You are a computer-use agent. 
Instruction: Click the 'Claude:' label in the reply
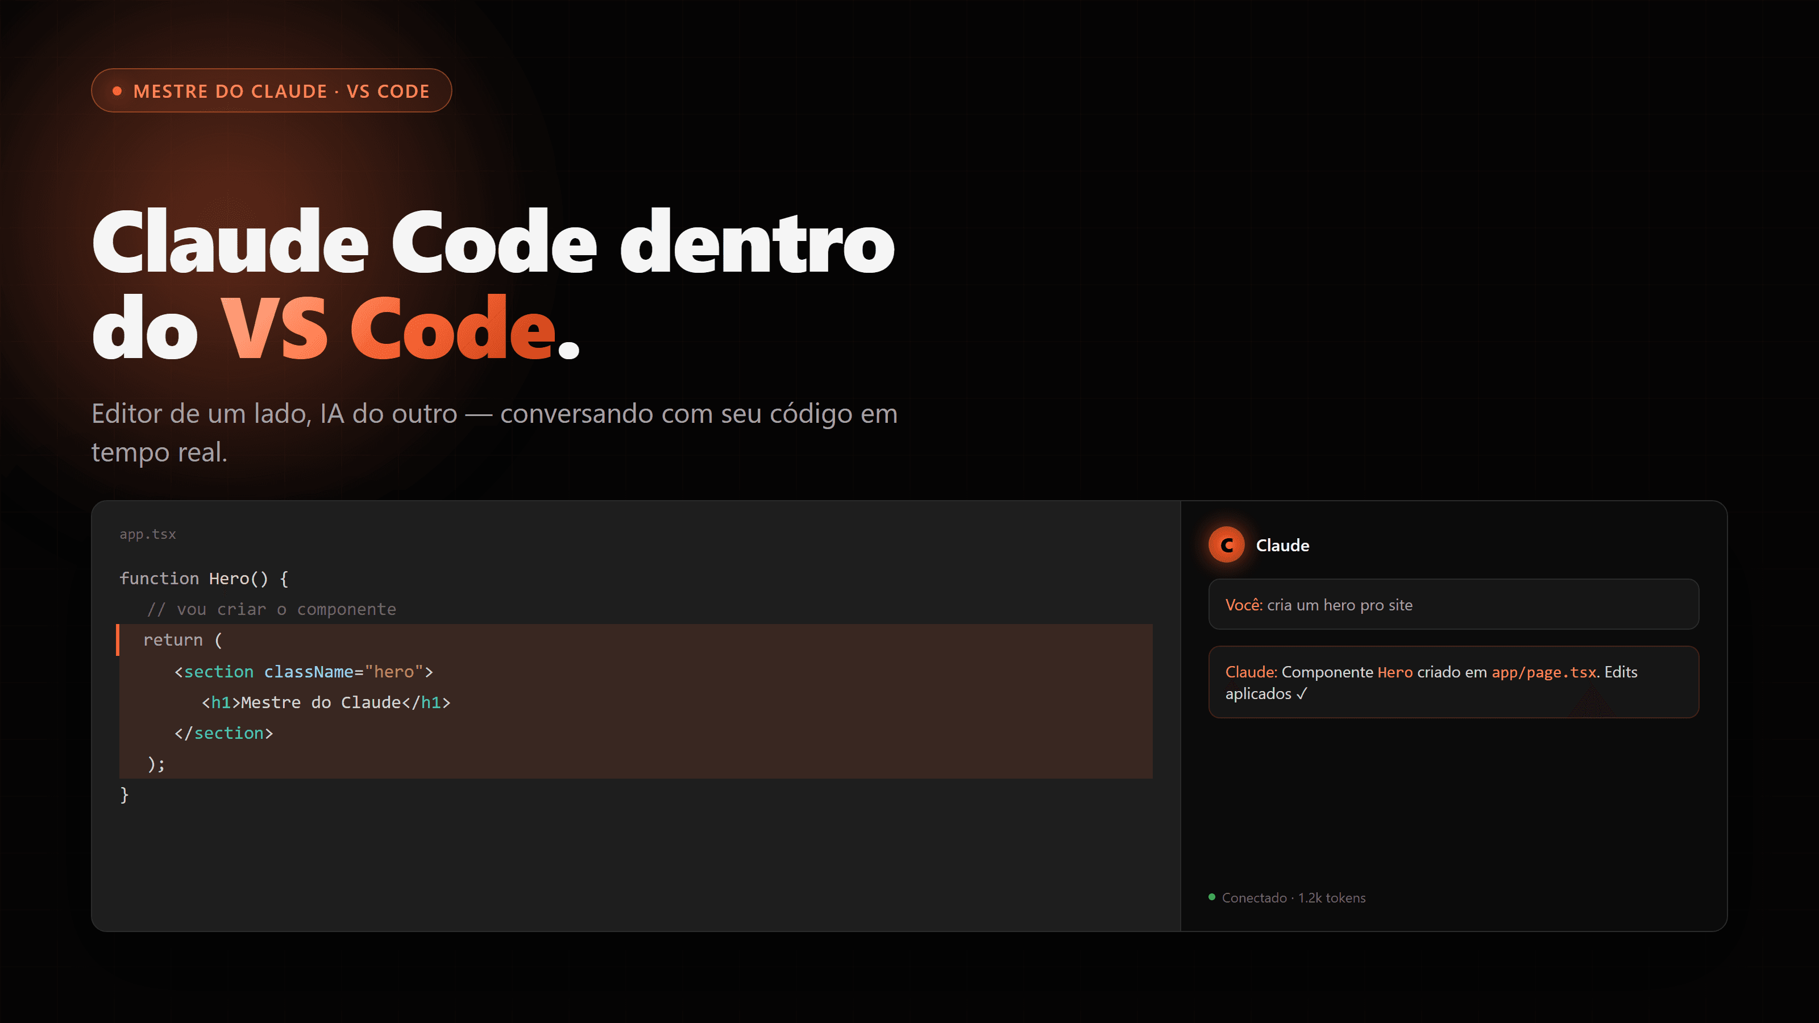[1251, 672]
